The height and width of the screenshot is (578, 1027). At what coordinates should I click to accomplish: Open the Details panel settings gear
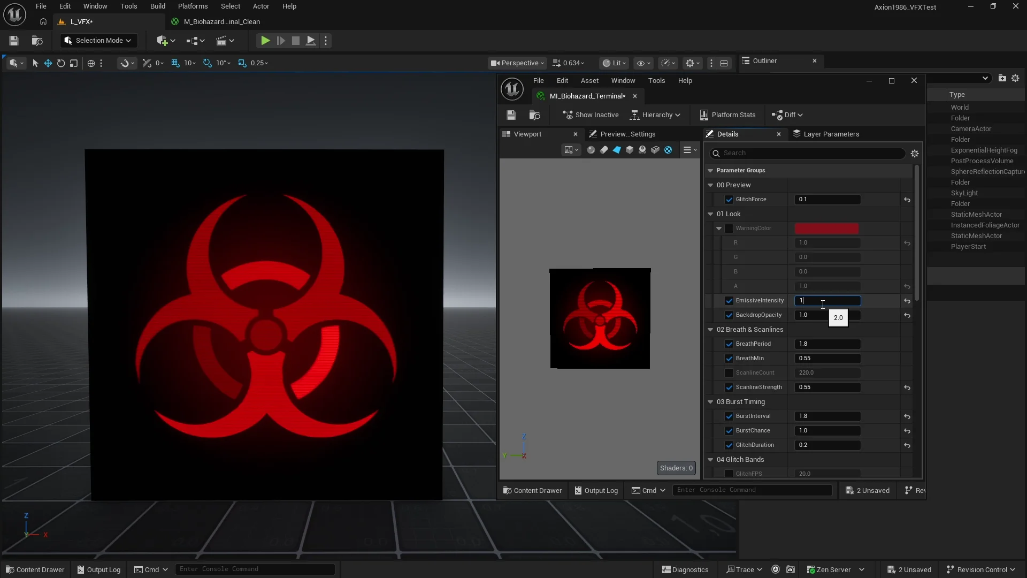pyautogui.click(x=915, y=154)
